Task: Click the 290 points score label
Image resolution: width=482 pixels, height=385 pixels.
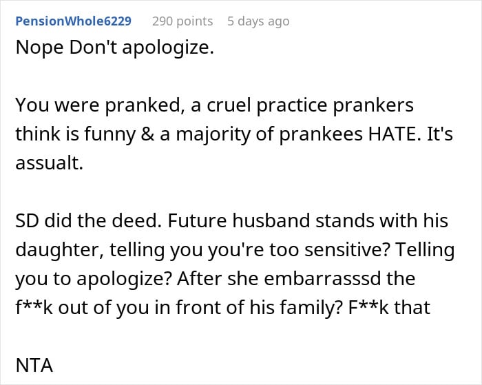Action: tap(182, 21)
